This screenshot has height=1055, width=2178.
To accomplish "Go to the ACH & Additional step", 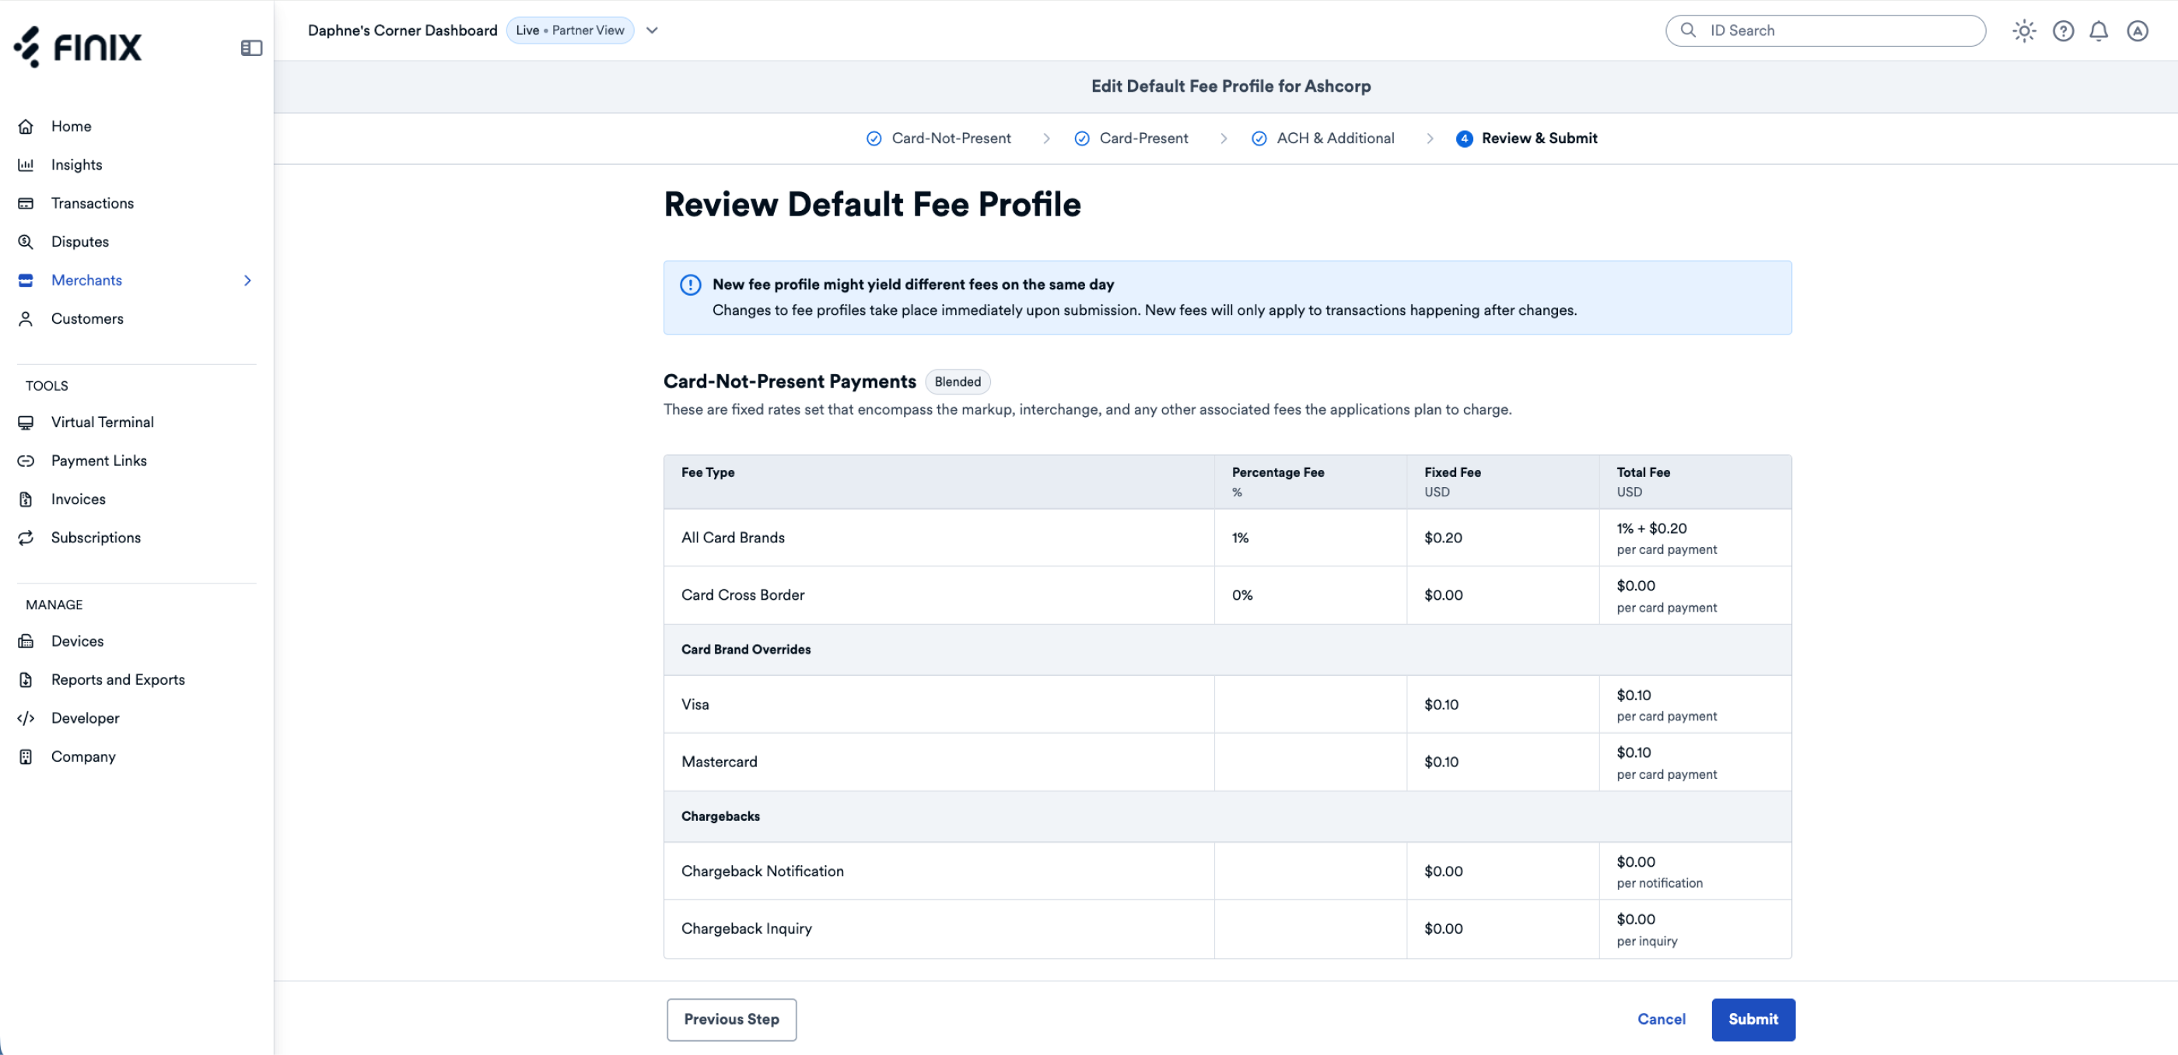I will tap(1322, 138).
